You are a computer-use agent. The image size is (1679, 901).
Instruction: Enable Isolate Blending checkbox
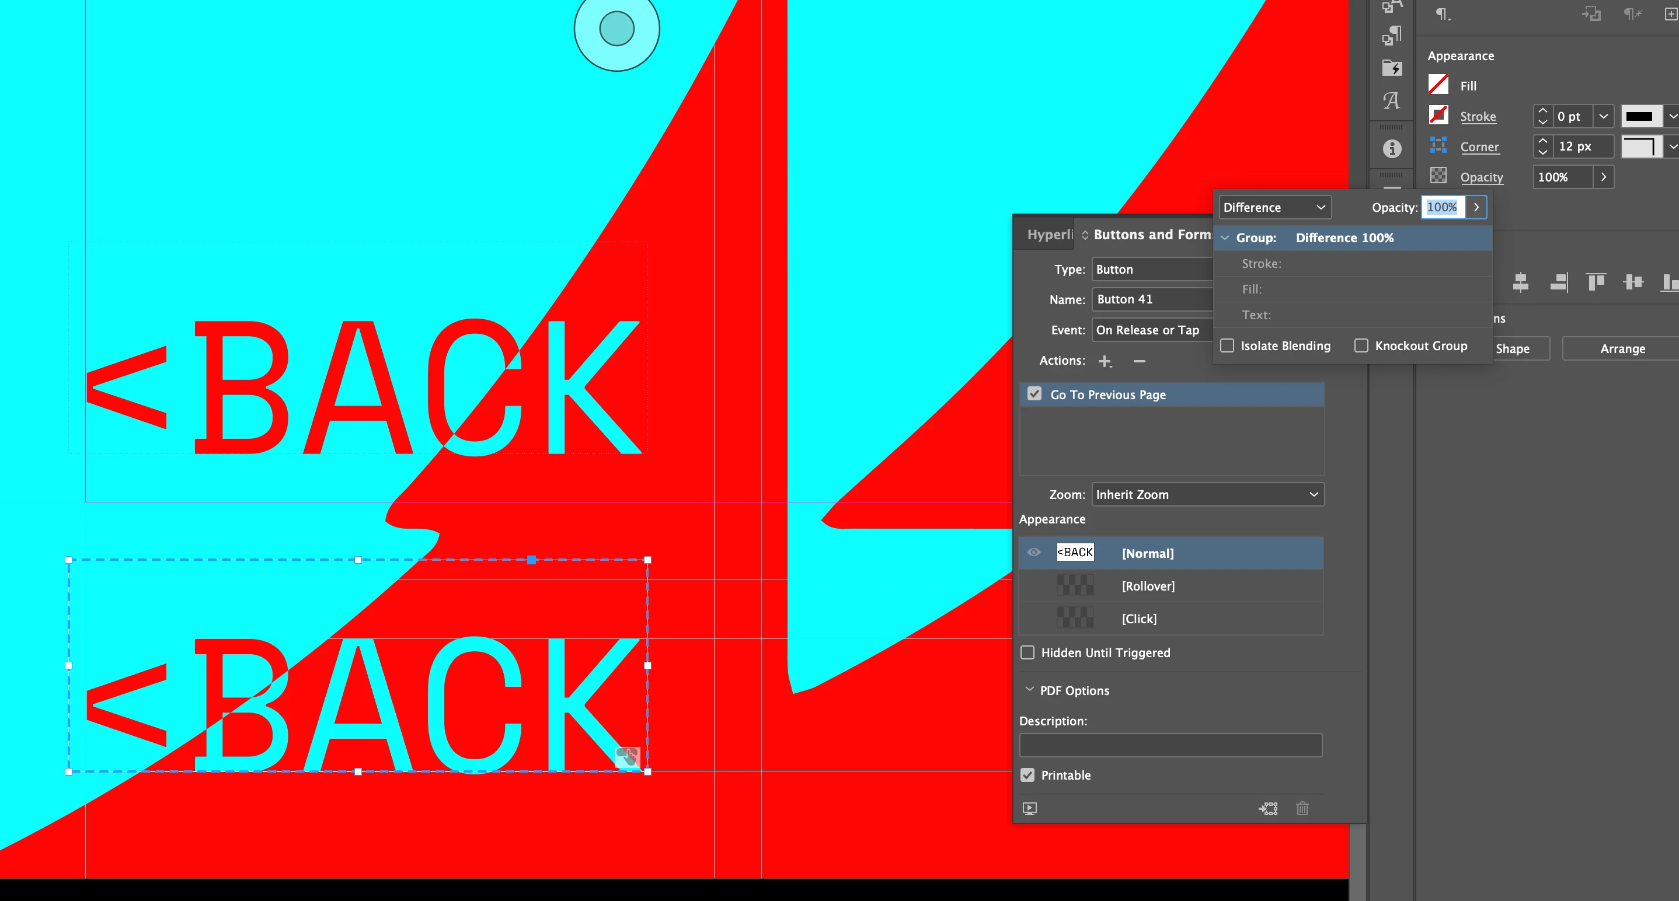click(x=1227, y=346)
